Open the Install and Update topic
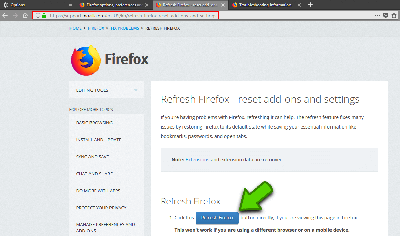 (x=99, y=140)
